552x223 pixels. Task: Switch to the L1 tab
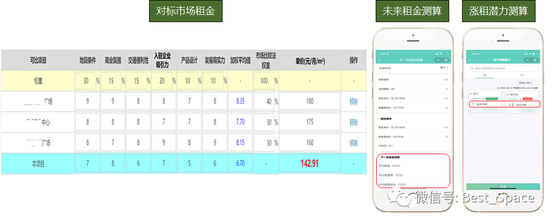point(485,75)
